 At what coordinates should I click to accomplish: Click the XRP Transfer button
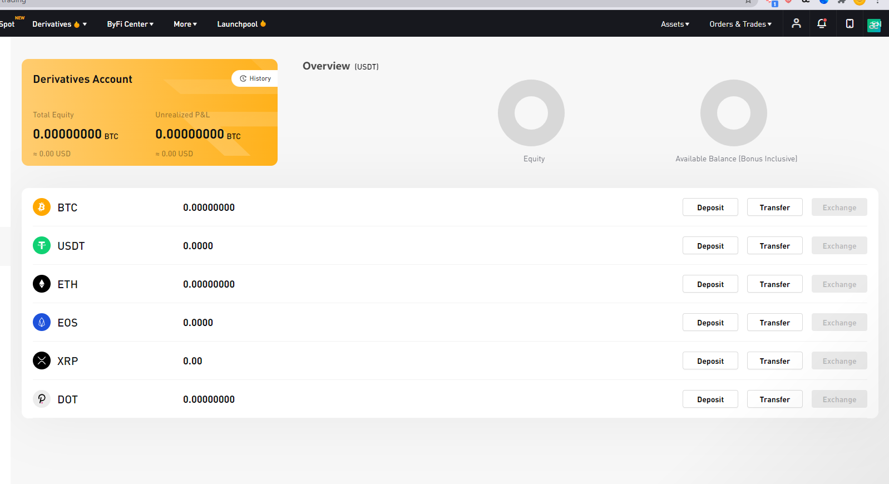tap(775, 360)
